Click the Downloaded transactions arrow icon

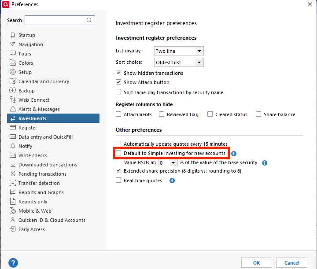[x=13, y=164]
